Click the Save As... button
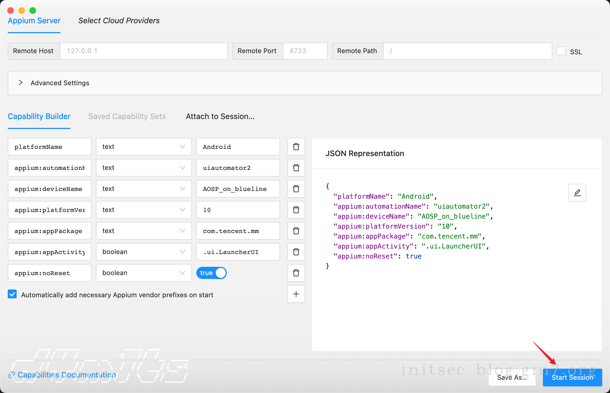 [512, 378]
